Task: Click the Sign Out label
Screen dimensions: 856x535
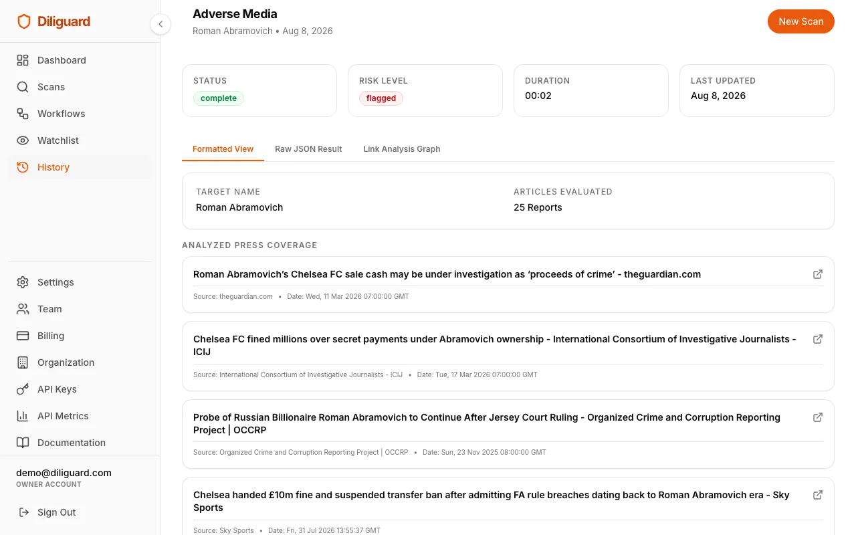Action: pos(57,512)
